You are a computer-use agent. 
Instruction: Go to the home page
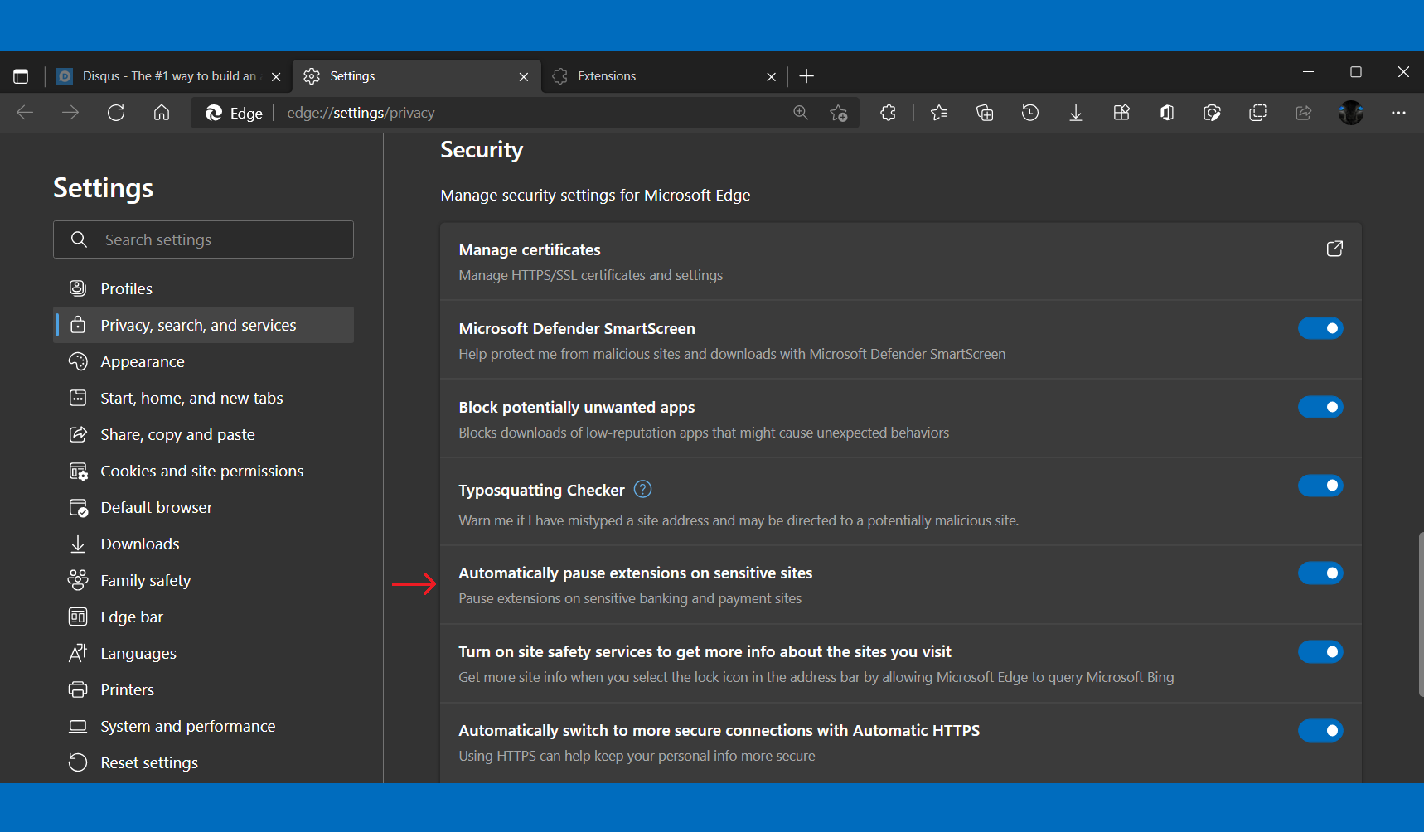point(162,113)
